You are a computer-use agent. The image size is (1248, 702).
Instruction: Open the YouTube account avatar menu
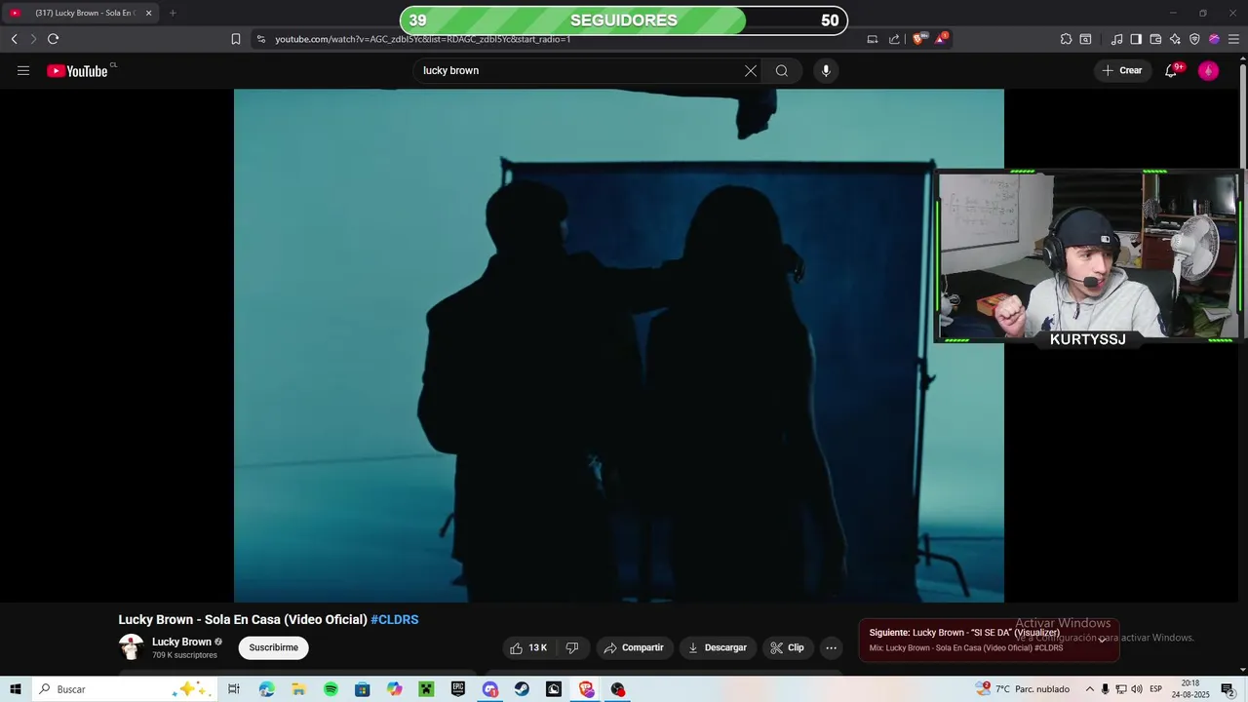coord(1208,70)
